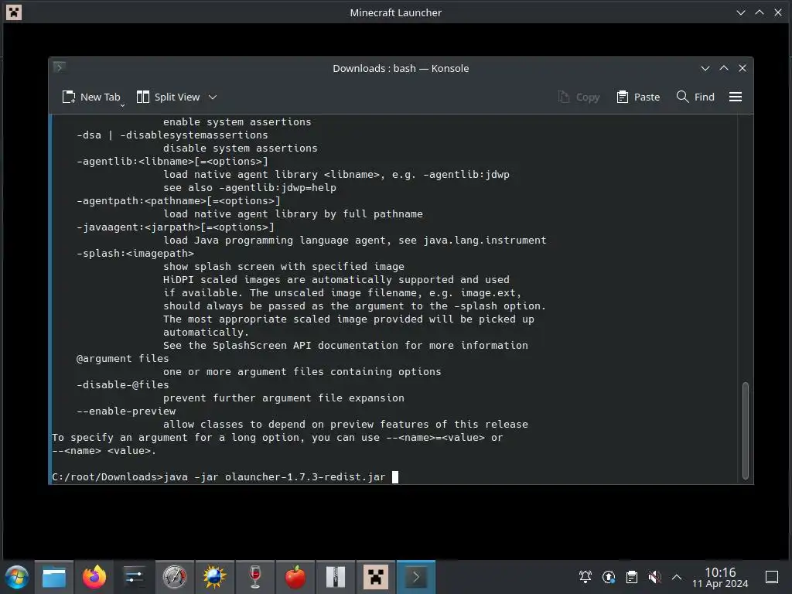Click the text "-javaagent:<jarpath>[=<options>]"
This screenshot has height=594, width=792.
176,227
